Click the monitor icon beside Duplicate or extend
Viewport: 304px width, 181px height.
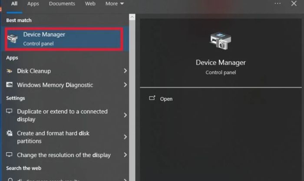tap(9, 111)
